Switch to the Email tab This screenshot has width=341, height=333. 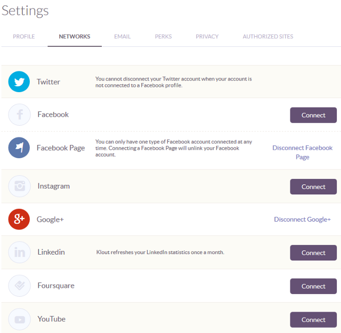click(x=123, y=36)
